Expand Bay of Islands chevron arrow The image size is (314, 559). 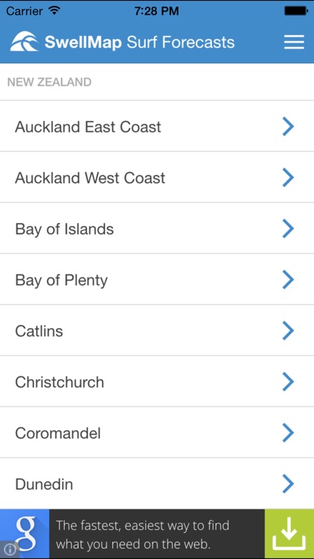(288, 229)
